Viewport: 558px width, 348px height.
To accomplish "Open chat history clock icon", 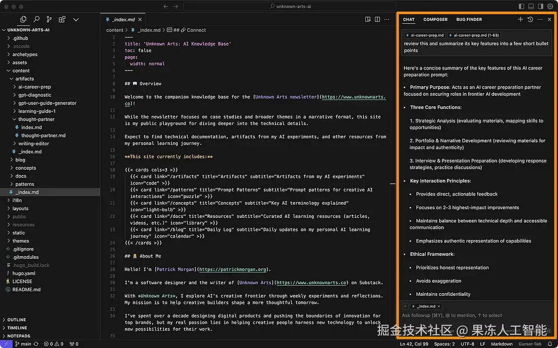I will point(530,19).
